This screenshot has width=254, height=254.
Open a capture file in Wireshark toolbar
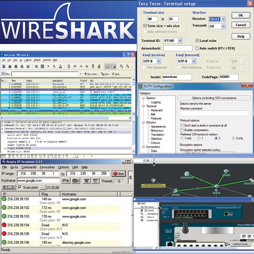[36, 66]
